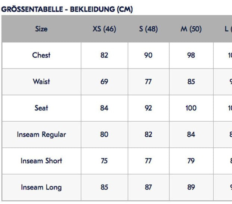Select the M chest value 98
232x204 pixels.
191,55
